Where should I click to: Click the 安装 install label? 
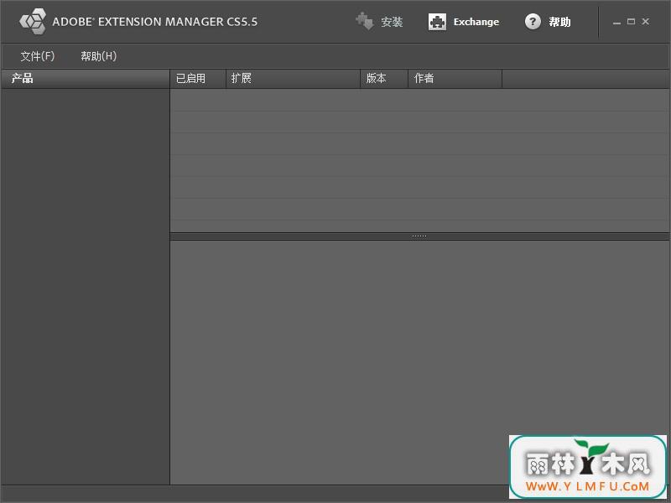[x=392, y=22]
